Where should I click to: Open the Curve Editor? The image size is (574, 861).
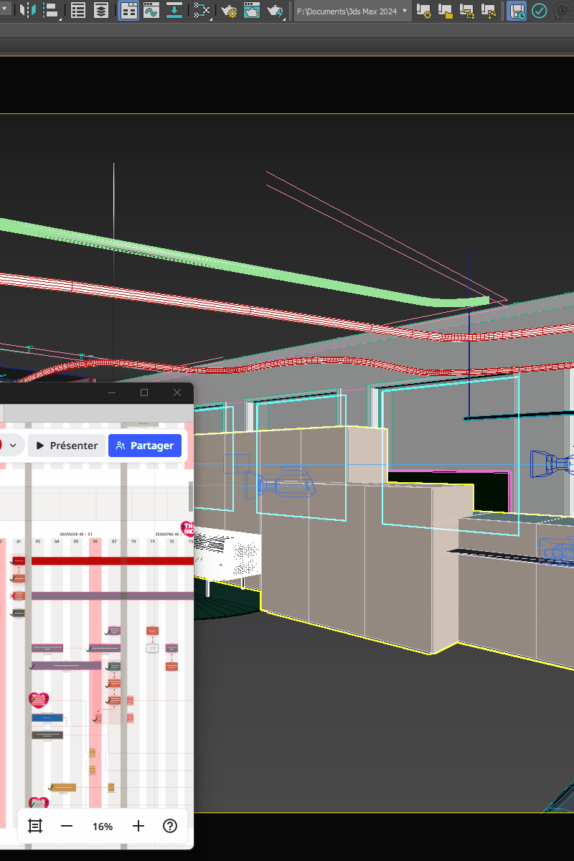pyautogui.click(x=151, y=11)
